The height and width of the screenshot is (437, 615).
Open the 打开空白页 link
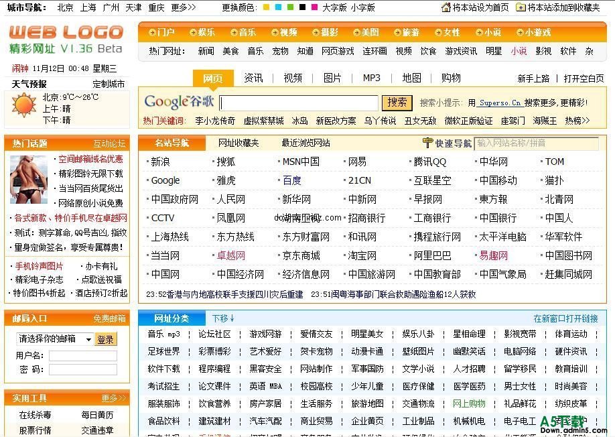pyautogui.click(x=584, y=78)
